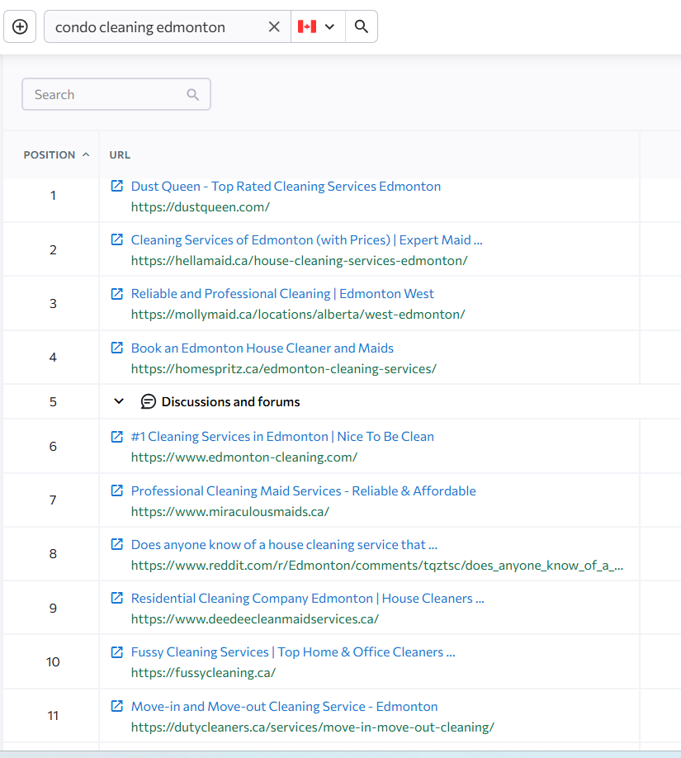Open Fussy Cleaning Services title link

293,652
